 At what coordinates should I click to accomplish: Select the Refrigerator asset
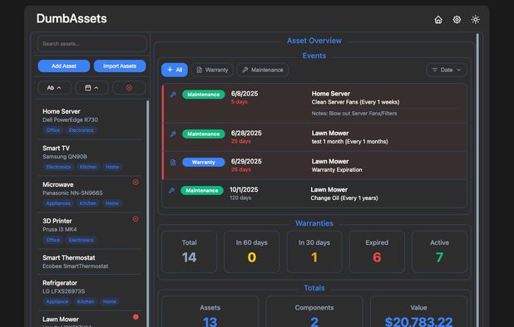90,292
